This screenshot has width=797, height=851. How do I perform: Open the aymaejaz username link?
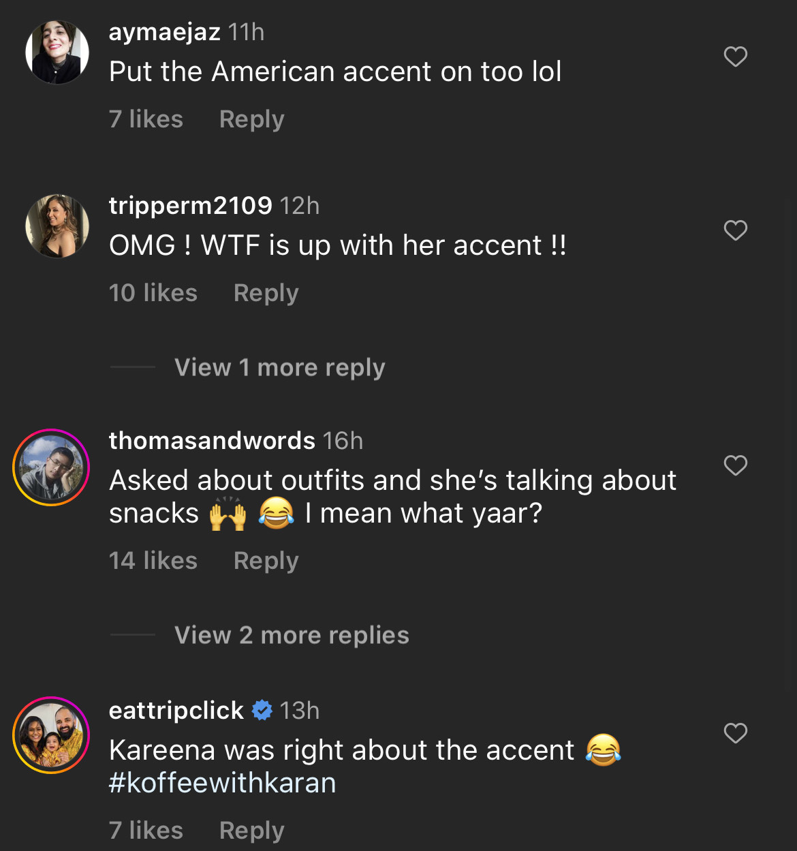coord(164,32)
